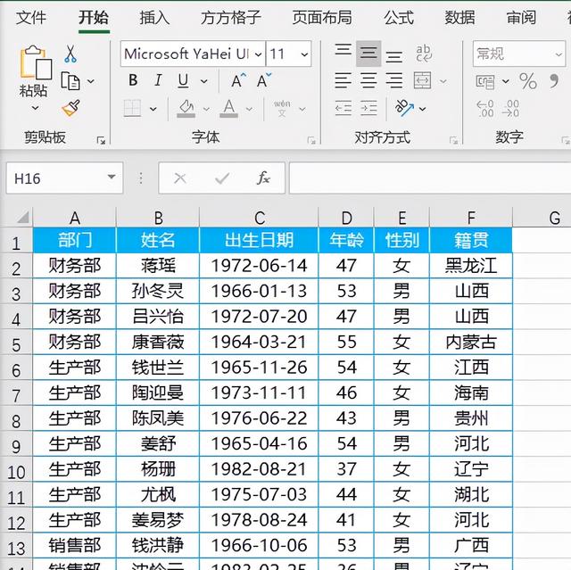Click cell containing 黑龙江
Screen dimensions: 571x570
click(x=471, y=265)
